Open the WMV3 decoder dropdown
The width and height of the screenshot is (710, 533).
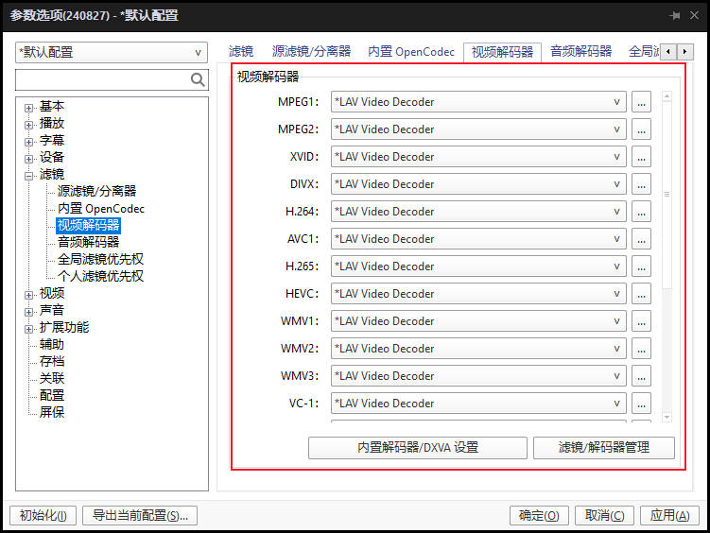(x=478, y=375)
